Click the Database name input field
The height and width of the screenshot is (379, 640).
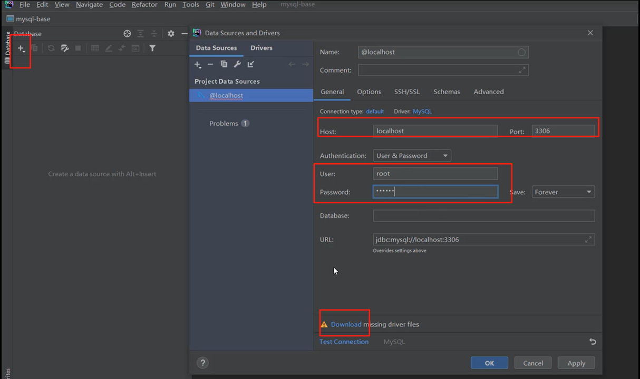484,216
